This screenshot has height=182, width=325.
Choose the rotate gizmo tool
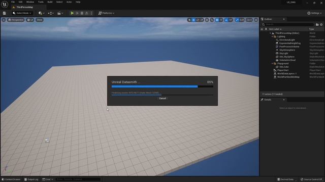[x=198, y=20]
